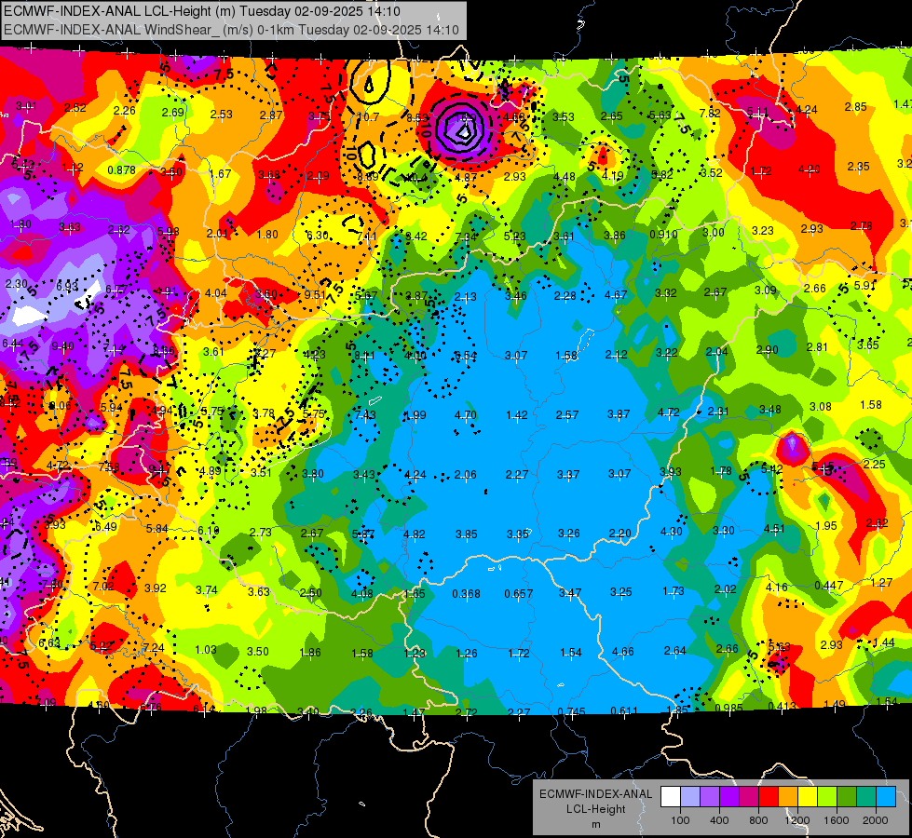Click the legend tick label 400
Viewport: 912px width, 838px height.
pyautogui.click(x=719, y=820)
